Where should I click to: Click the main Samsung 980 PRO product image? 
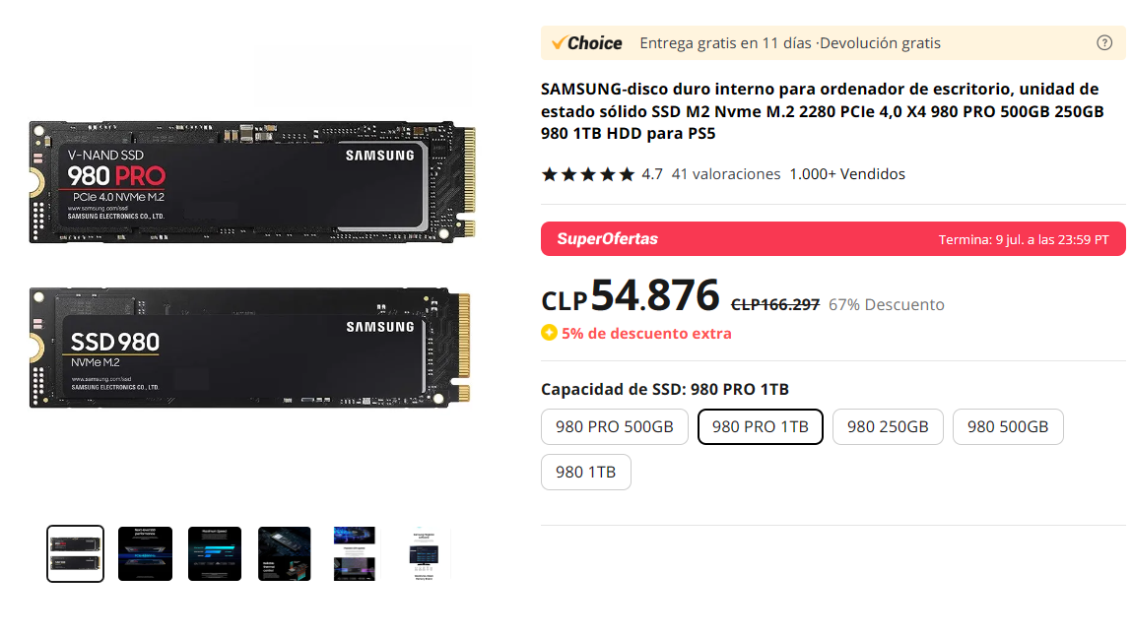point(251,266)
